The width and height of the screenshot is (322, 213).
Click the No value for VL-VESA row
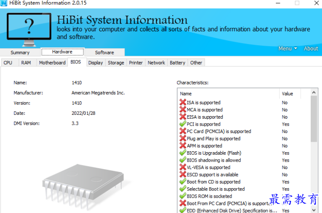click(285, 167)
